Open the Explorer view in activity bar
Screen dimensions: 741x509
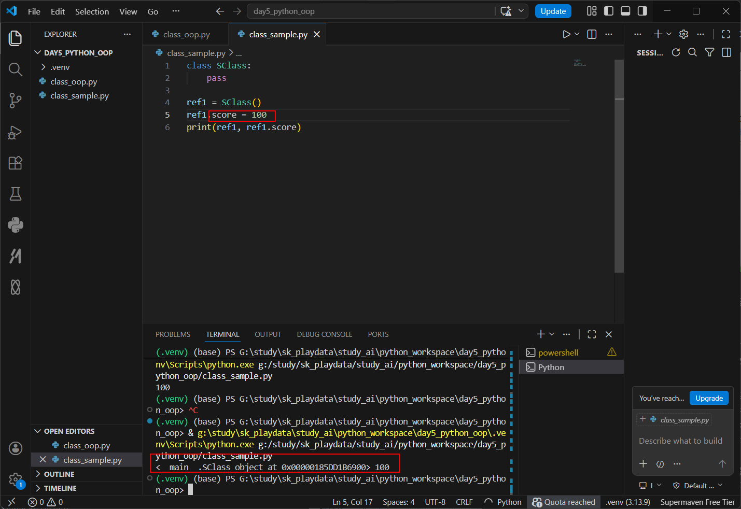click(16, 38)
